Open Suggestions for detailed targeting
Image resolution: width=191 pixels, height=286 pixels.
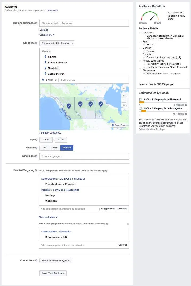(x=108, y=209)
